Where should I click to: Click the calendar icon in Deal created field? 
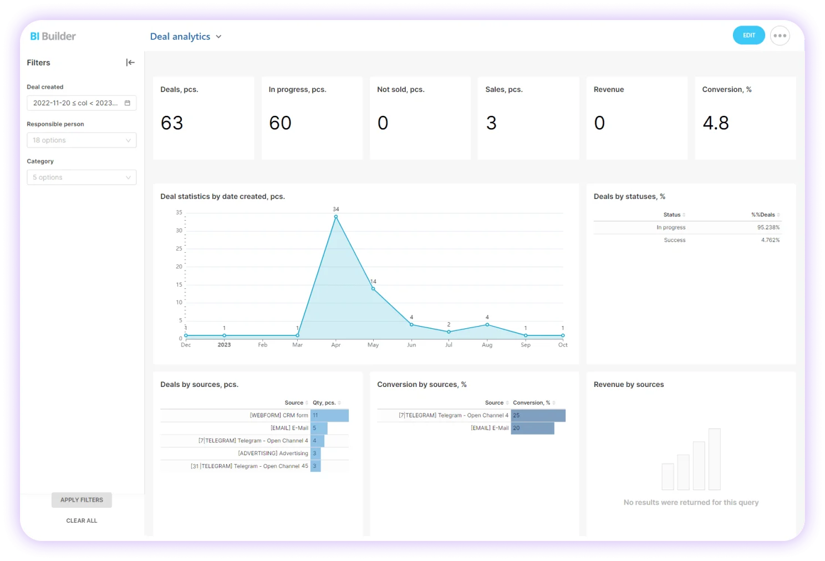point(128,103)
